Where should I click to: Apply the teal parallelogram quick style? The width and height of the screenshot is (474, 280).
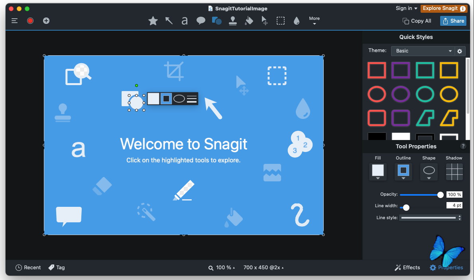tap(425, 118)
